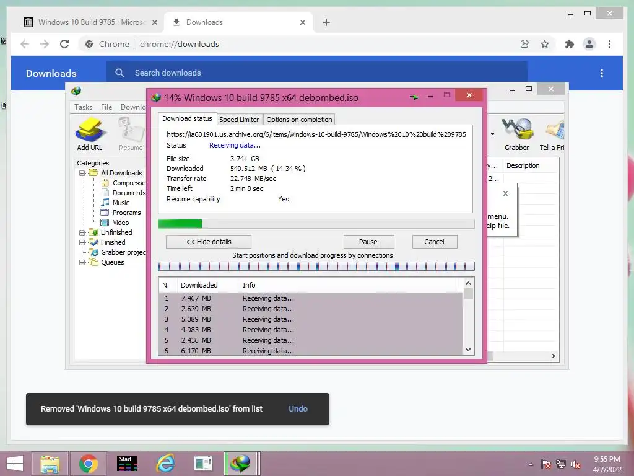Viewport: 634px width, 476px height.
Task: Click the chrome://downloads address bar
Action: click(180, 44)
